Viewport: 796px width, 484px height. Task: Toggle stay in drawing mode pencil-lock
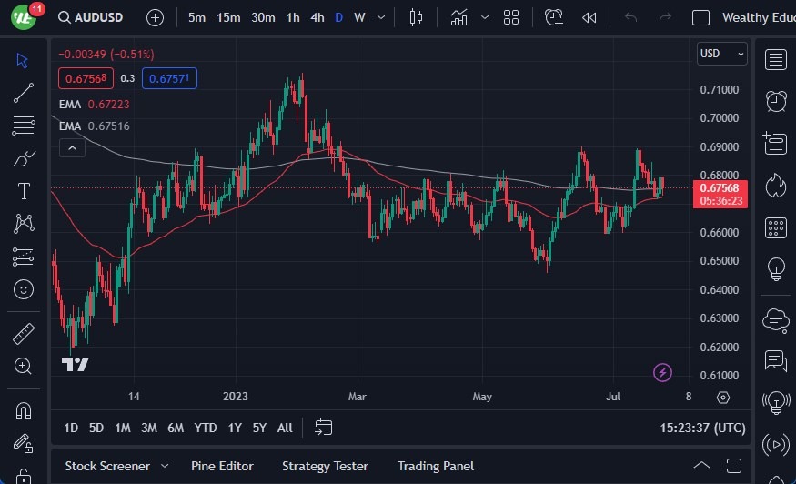tap(24, 443)
